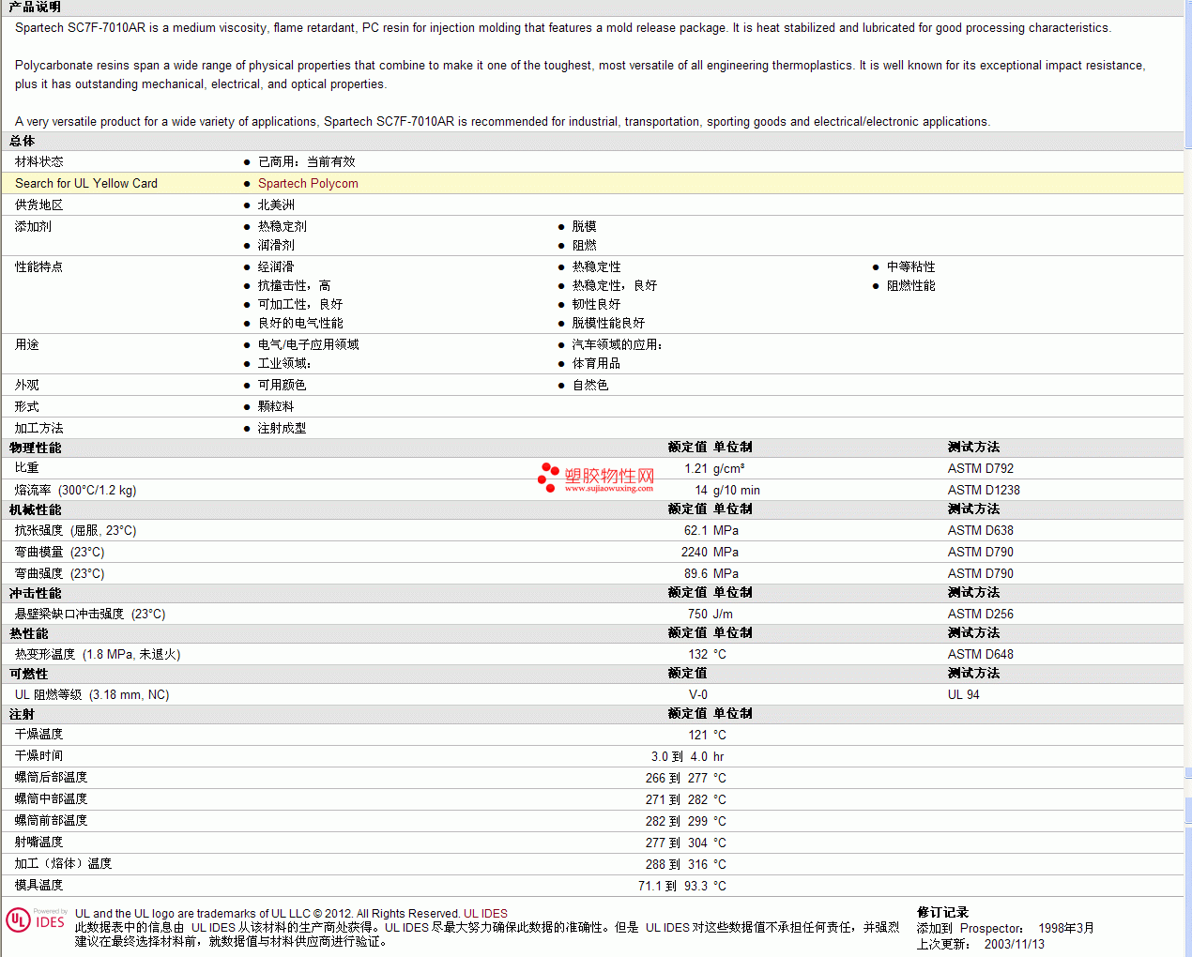The width and height of the screenshot is (1192, 957).
Task: Select the 'Search for UL Yellow Card' row label
Action: tap(86, 183)
